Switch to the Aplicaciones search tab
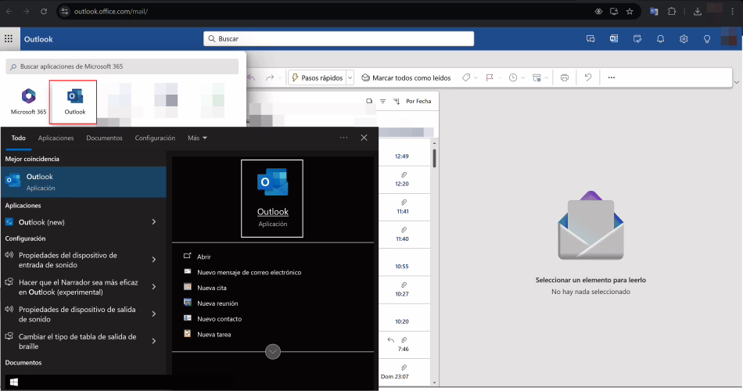The width and height of the screenshot is (743, 391). click(56, 138)
